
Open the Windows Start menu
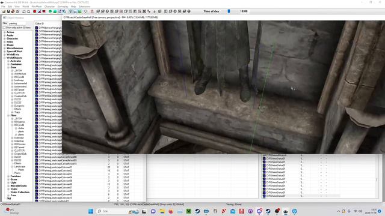tap(91, 211)
